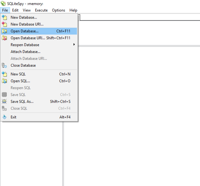Choose New Database... from the menu

point(39,18)
